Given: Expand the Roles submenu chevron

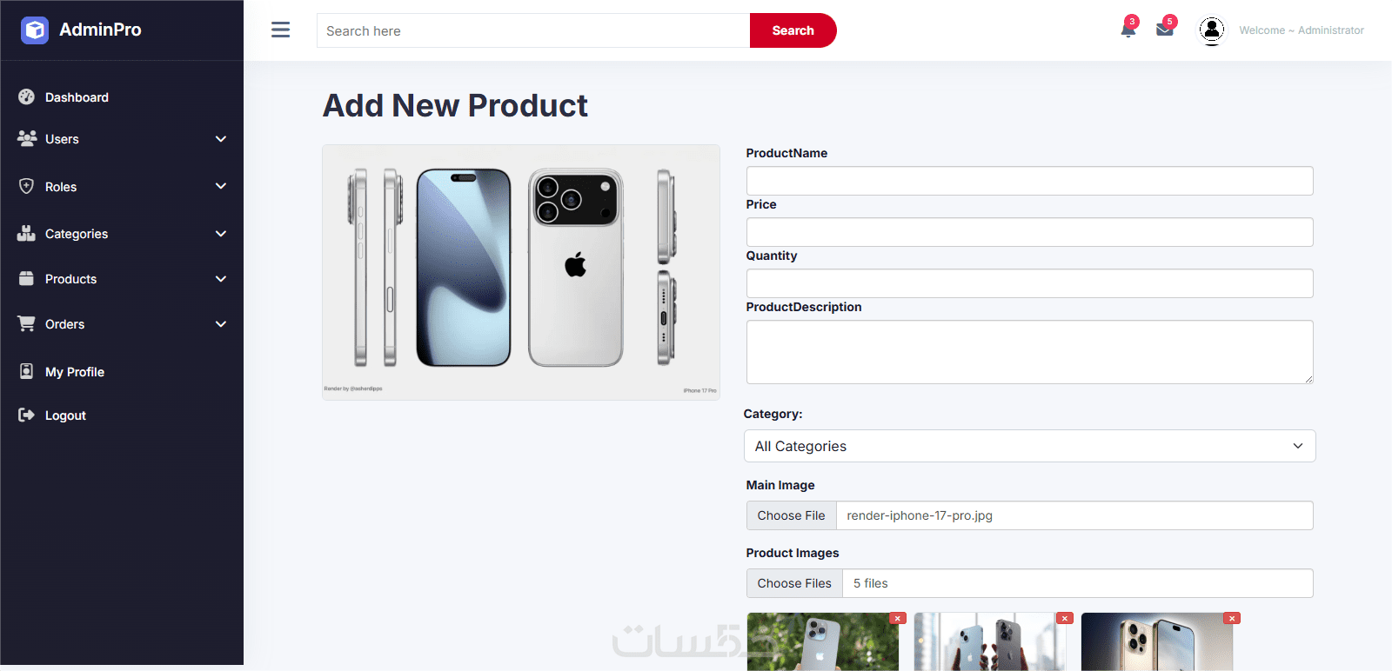Looking at the screenshot, I should [221, 186].
